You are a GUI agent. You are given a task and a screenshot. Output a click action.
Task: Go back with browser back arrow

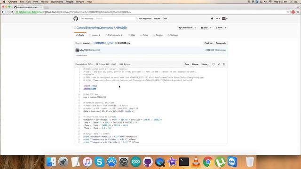3,12
